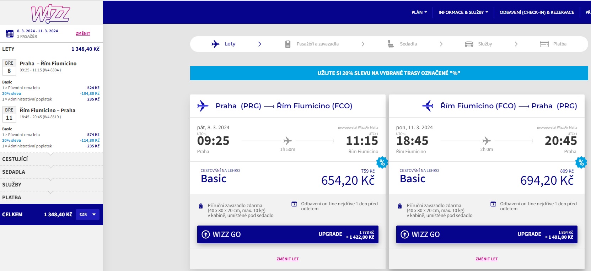Expand the SLUŽBY section in the sidebar

click(x=52, y=185)
